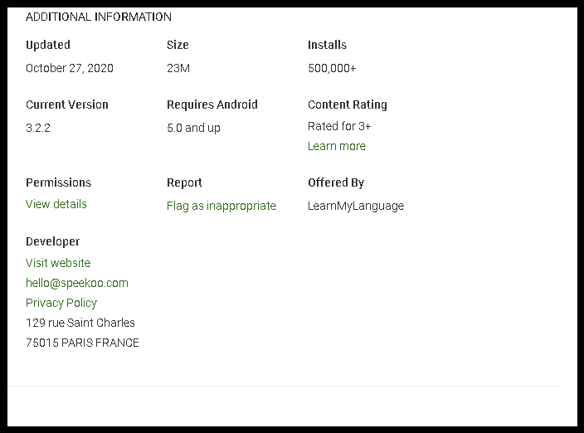Click the ADDITIONAL INFORMATION heading
584x433 pixels.
tap(99, 17)
